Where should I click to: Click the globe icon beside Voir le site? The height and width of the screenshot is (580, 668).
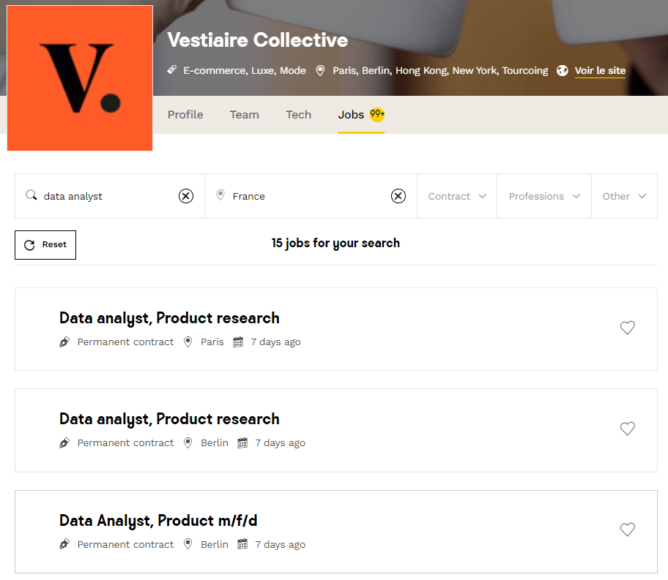point(563,71)
